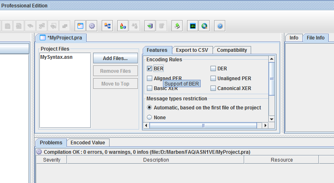Image resolution: width=334 pixels, height=183 pixels.
Task: Click the tree structure diagram toolbar icon
Action: pos(108,26)
